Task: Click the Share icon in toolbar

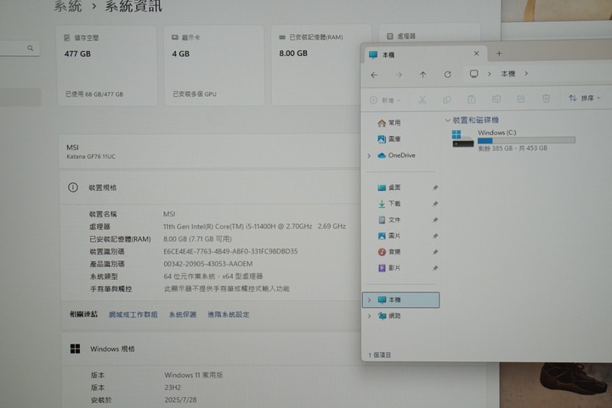Action: click(x=521, y=99)
